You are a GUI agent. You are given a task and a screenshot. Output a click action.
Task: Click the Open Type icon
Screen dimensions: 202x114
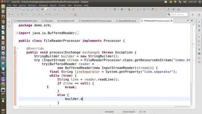point(152,9)
